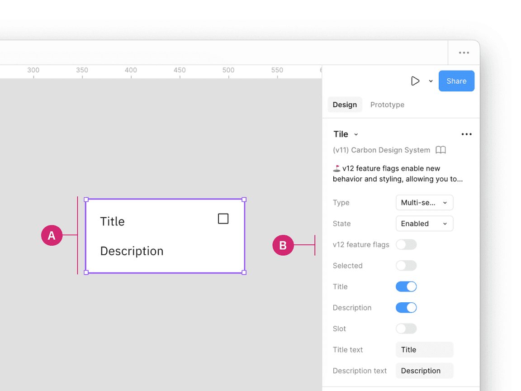Click the v12 feature flags description text

[398, 174]
